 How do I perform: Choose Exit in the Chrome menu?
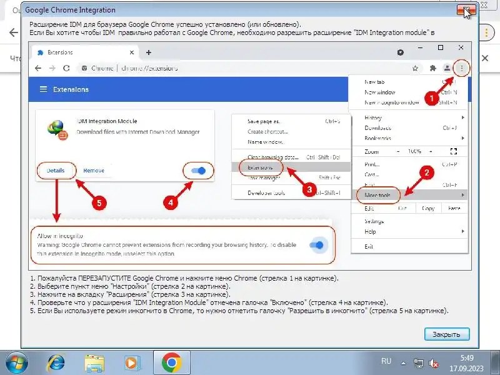409,246
